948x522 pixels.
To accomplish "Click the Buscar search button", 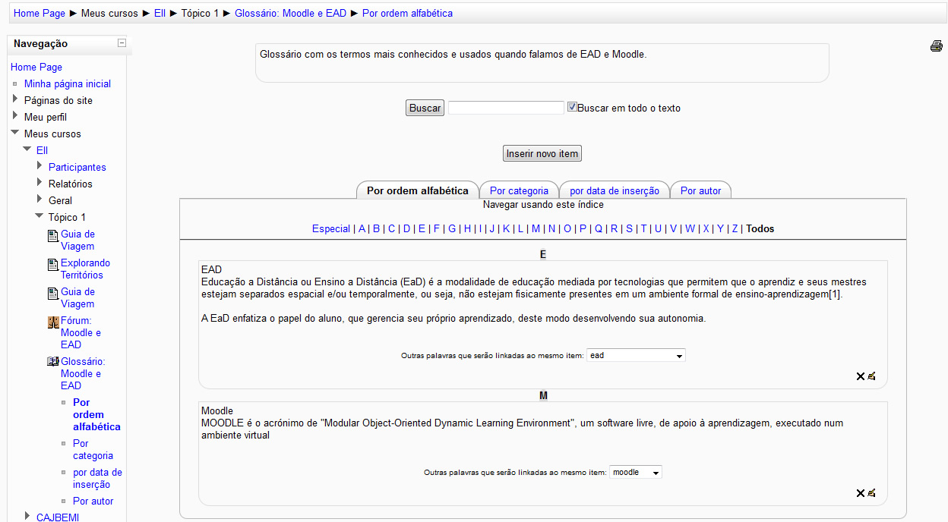I will pyautogui.click(x=425, y=108).
